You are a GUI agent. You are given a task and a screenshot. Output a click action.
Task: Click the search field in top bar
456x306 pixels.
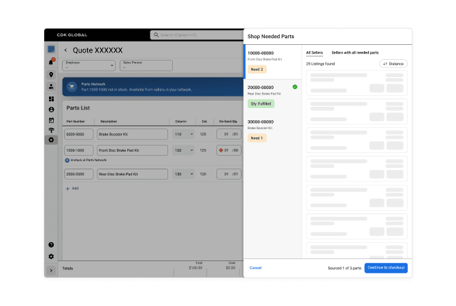pos(197,35)
